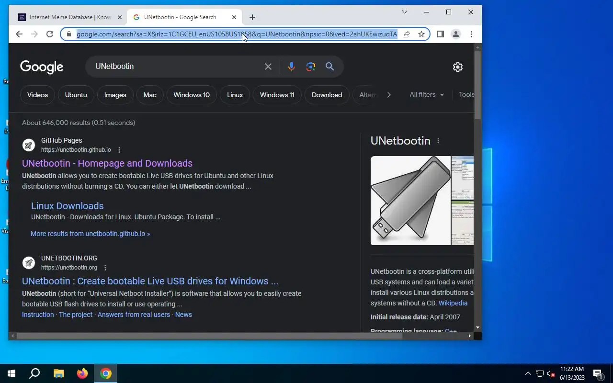This screenshot has height=383, width=613.
Task: Click inside the Google search field
Action: 177,67
